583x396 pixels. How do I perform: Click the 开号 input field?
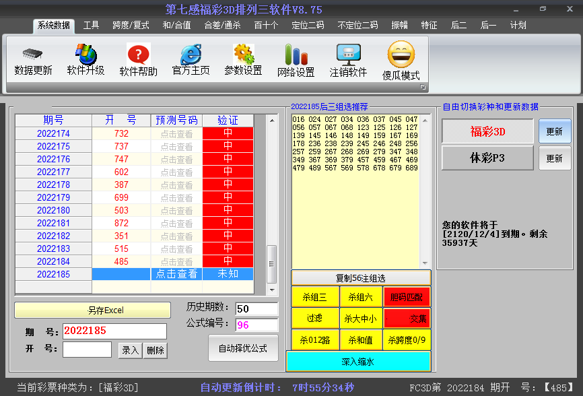click(x=87, y=349)
